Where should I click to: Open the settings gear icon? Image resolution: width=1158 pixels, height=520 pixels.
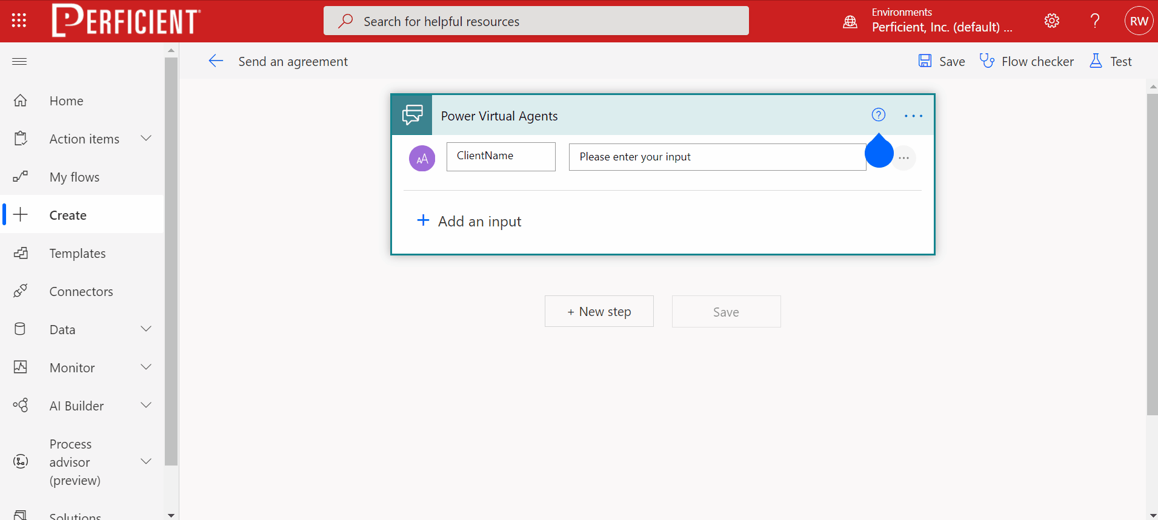pyautogui.click(x=1052, y=21)
